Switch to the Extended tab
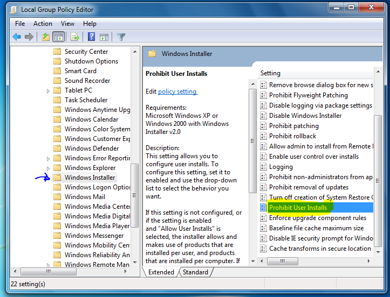This screenshot has width=390, height=297. [x=161, y=272]
